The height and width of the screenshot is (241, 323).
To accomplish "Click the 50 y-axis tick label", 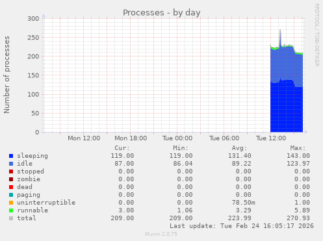I will point(35,114).
